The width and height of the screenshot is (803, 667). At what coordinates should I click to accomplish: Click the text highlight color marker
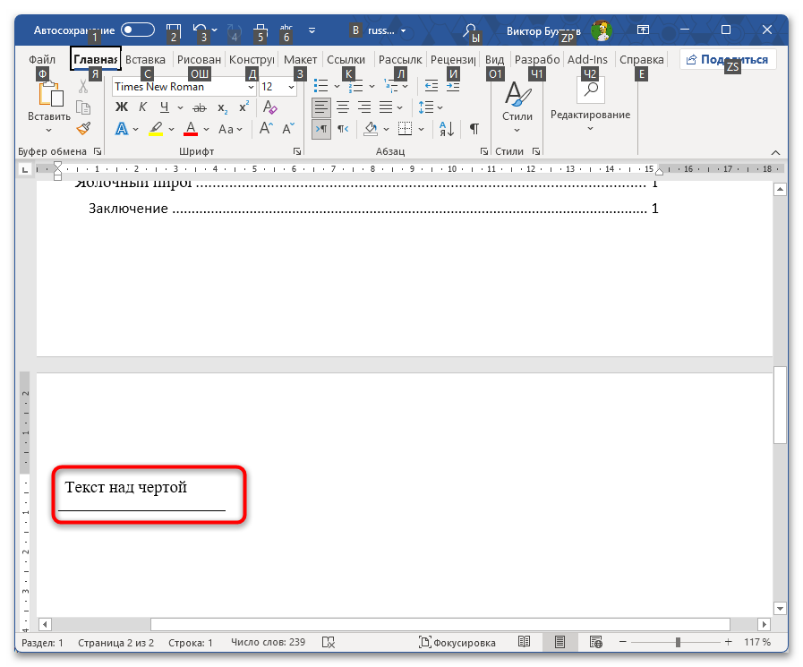pos(156,129)
